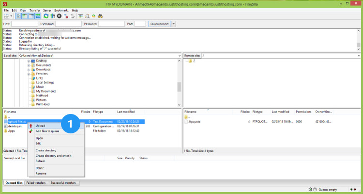Screen dimensions: 363x194
Task: Open the Help menu
Action: pos(75,11)
